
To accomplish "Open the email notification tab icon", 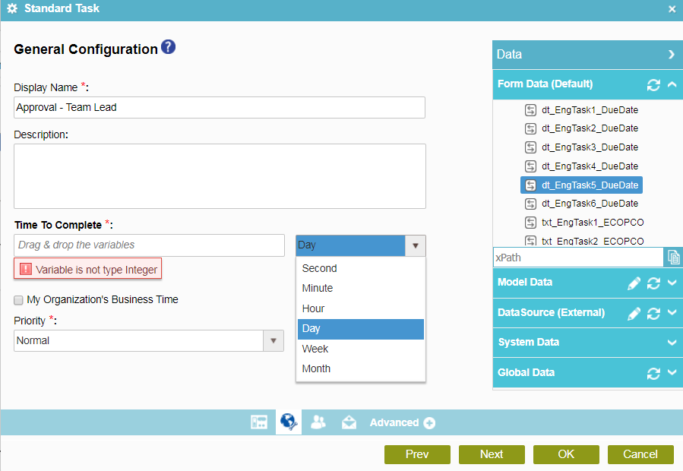I will tap(349, 422).
